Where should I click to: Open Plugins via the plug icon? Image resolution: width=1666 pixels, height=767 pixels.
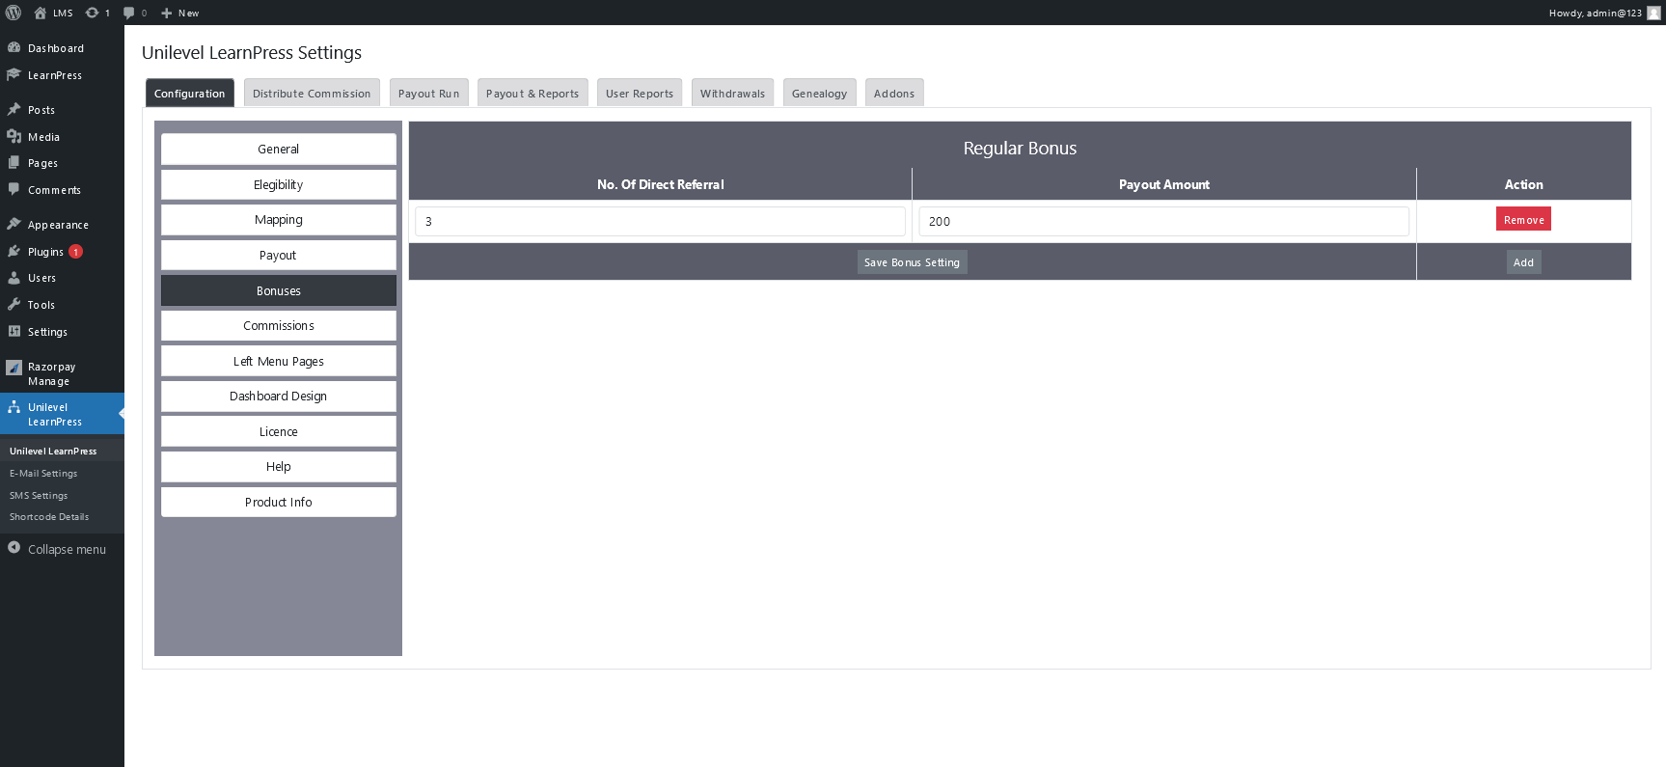(14, 251)
